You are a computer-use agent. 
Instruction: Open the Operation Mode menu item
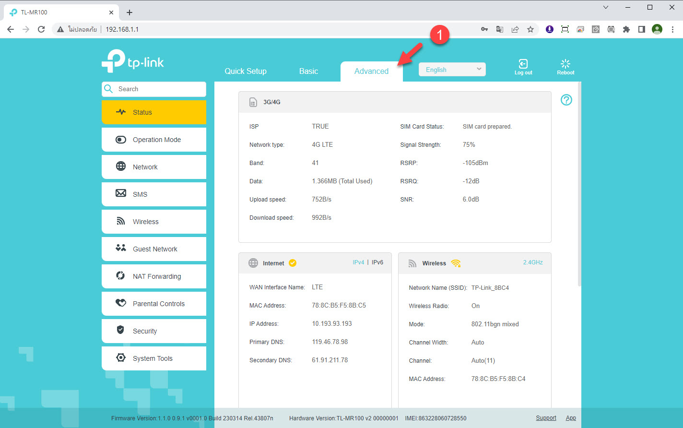point(154,140)
